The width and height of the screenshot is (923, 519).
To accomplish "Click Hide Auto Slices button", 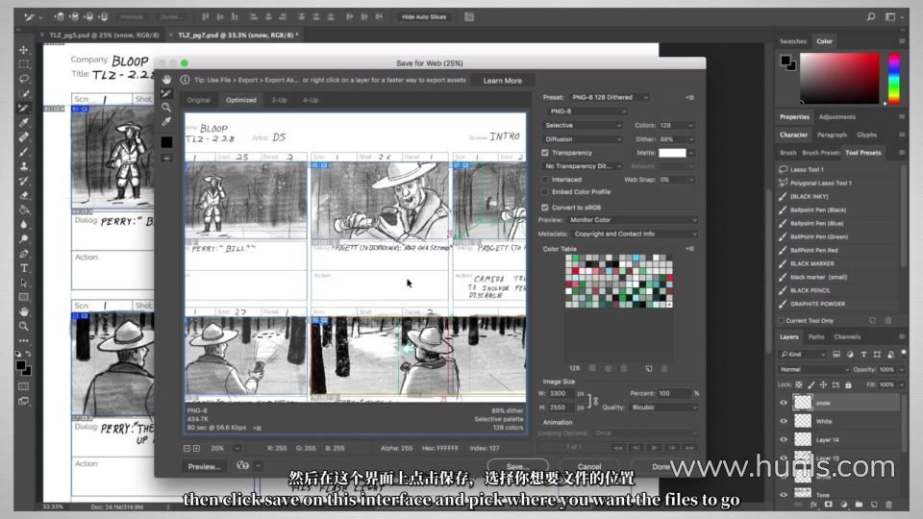I will [424, 17].
